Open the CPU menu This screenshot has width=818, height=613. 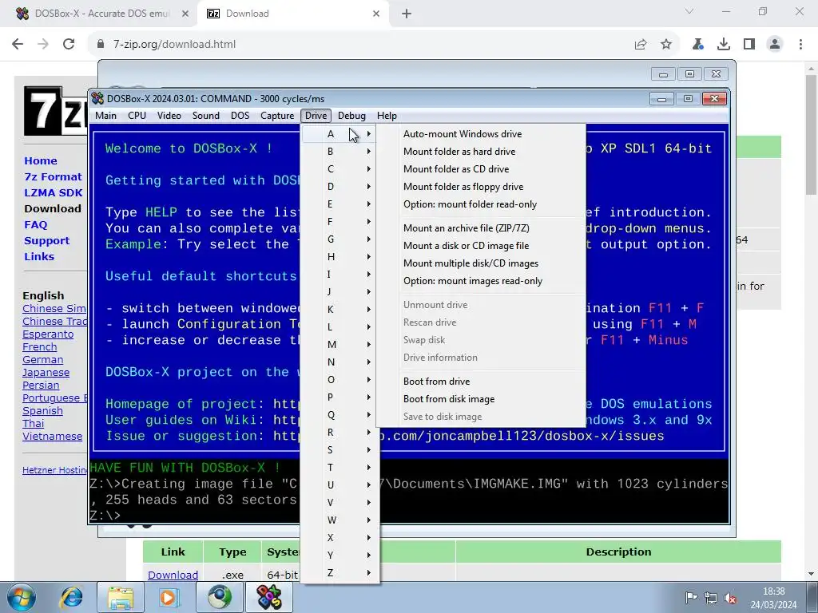[137, 116]
